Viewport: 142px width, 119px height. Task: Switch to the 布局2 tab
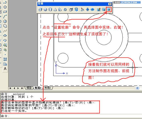click(48, 88)
